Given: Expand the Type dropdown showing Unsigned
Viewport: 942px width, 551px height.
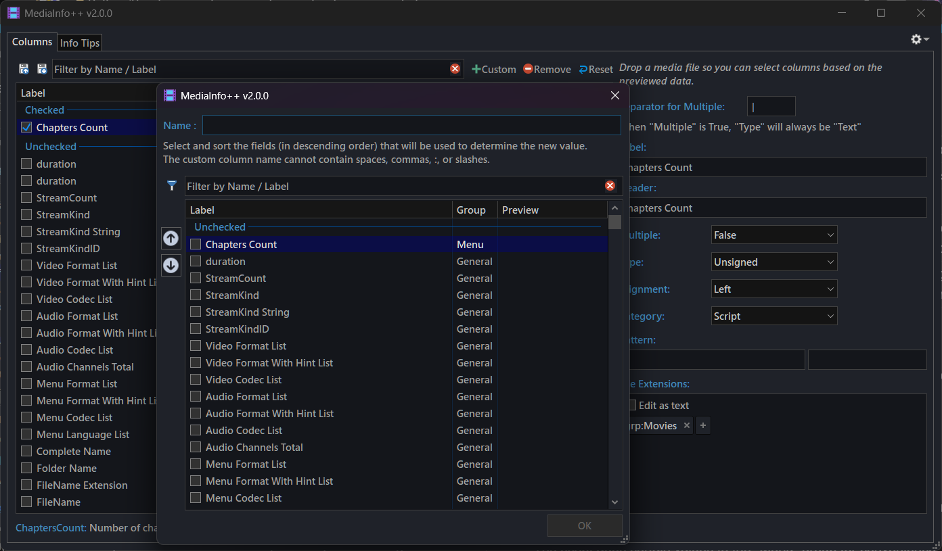Looking at the screenshot, I should point(774,262).
